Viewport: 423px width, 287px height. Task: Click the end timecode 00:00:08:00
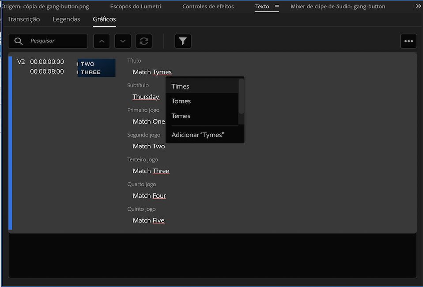[x=47, y=72]
